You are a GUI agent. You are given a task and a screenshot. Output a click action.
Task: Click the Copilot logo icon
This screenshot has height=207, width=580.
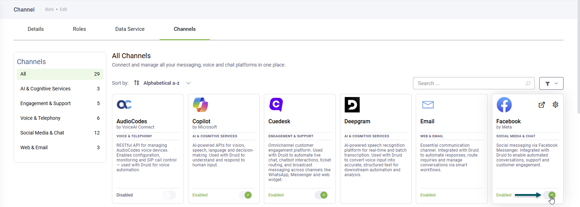pyautogui.click(x=200, y=104)
